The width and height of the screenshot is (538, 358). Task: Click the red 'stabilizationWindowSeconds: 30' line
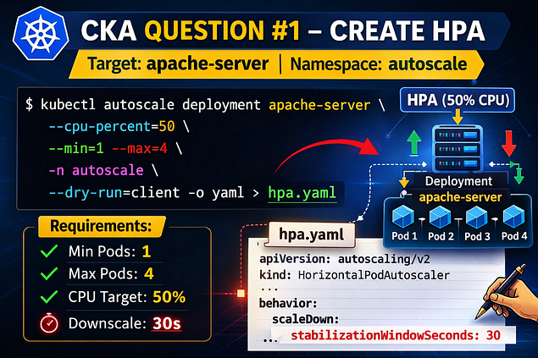[x=396, y=335]
